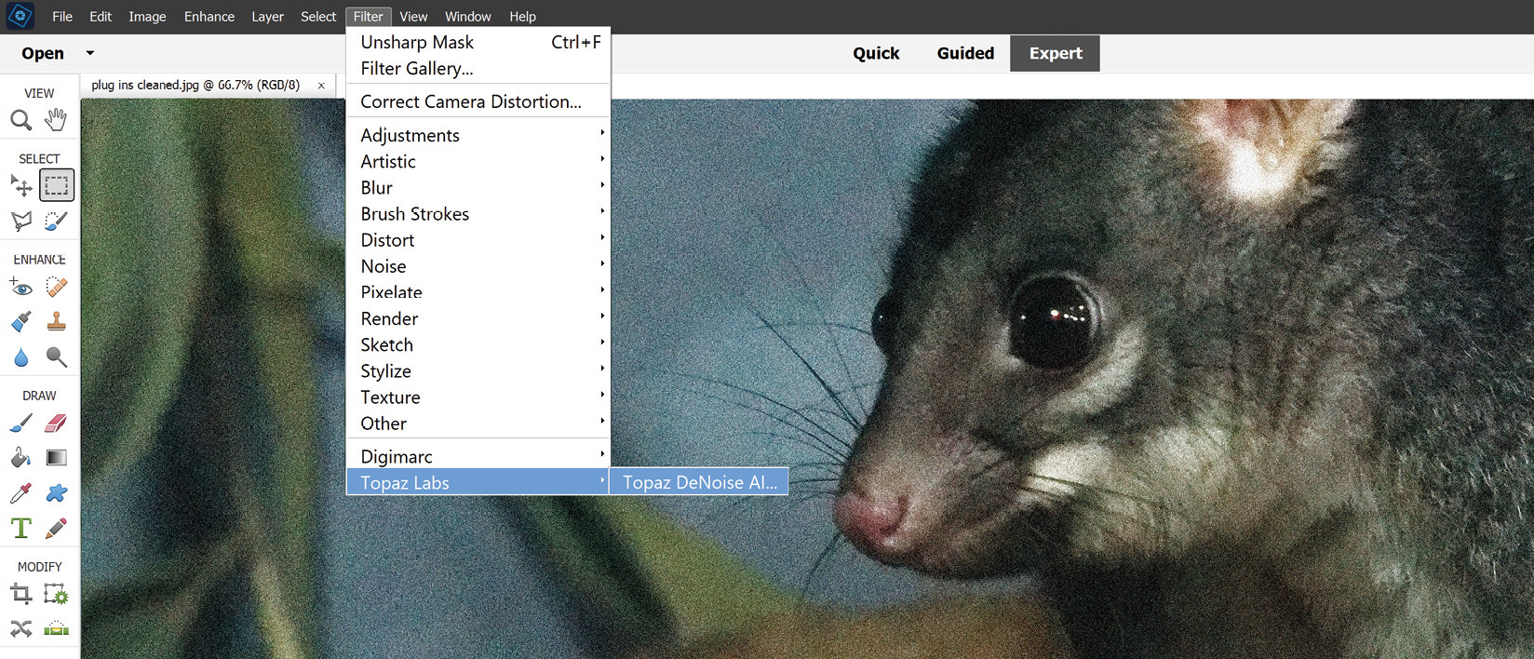Select the Type tool

[x=21, y=529]
